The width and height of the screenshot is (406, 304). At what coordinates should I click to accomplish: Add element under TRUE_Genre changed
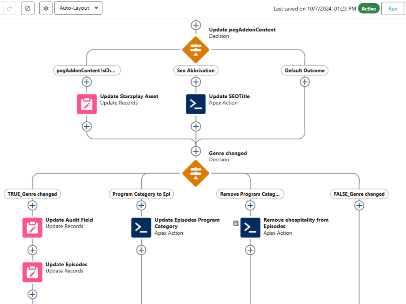pyautogui.click(x=32, y=206)
